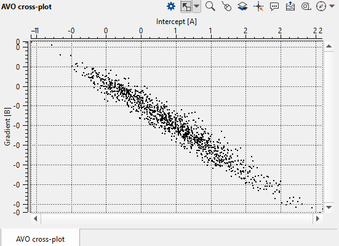
Task: Click the Gradient [B] axis label
Action: click(x=7, y=126)
